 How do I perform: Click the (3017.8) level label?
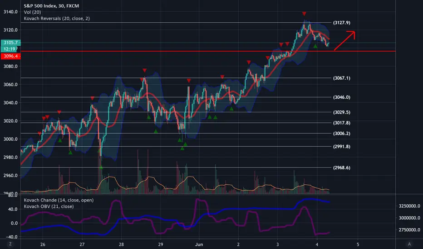click(x=341, y=123)
